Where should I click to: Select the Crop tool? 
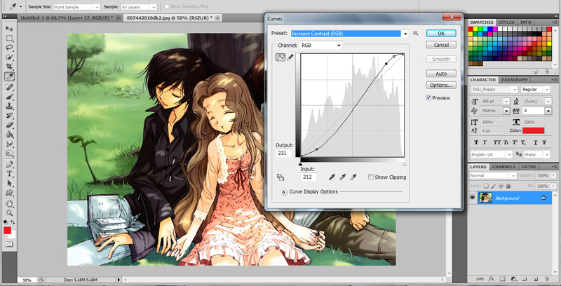pyautogui.click(x=9, y=67)
